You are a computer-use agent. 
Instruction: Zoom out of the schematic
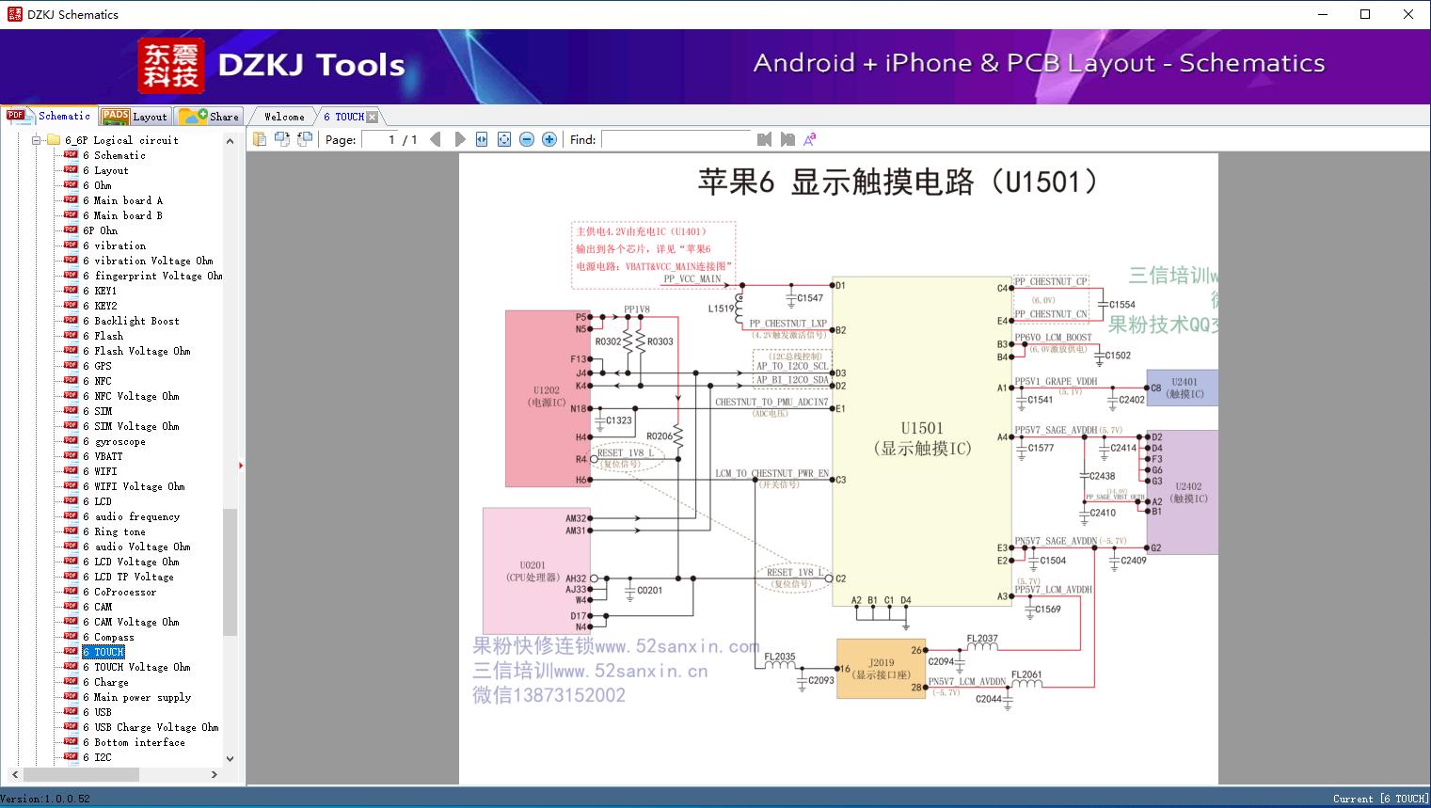527,139
